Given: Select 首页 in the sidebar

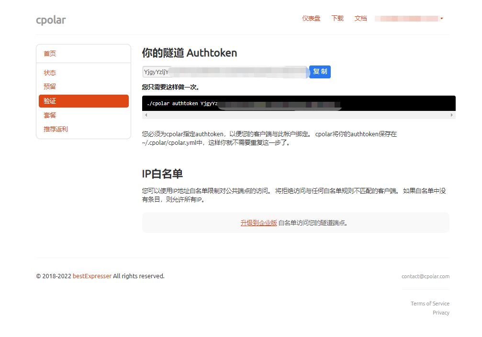Looking at the screenshot, I should (50, 54).
